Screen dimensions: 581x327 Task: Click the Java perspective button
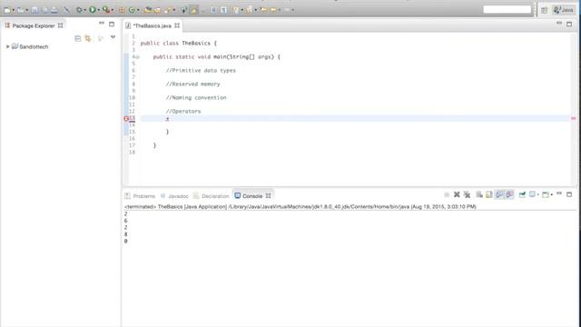pyautogui.click(x=563, y=10)
